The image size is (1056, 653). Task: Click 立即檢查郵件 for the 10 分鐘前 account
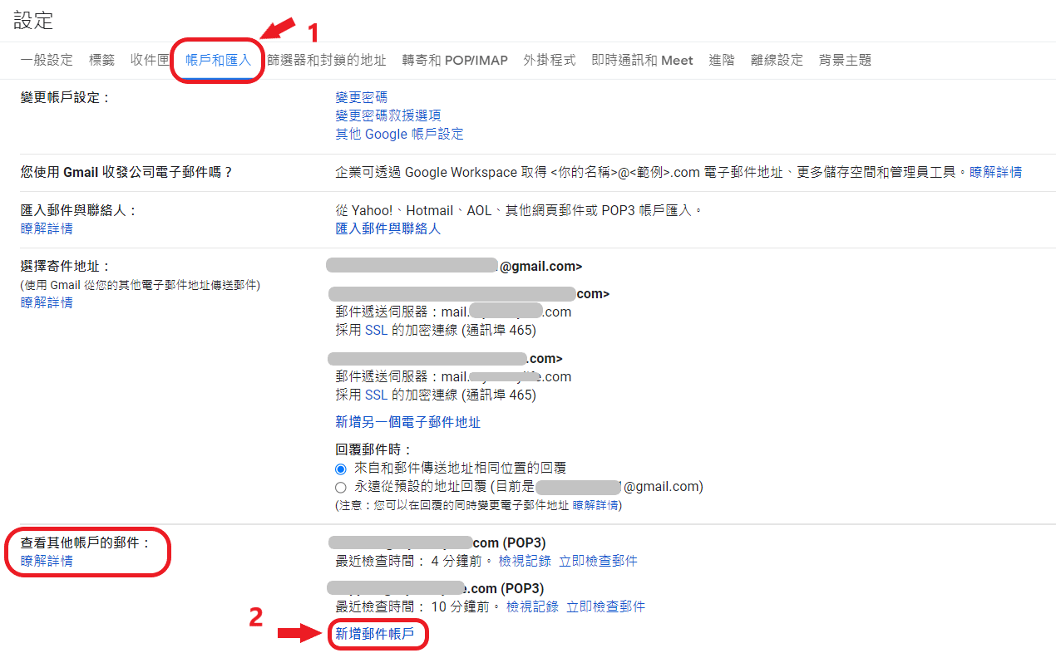[x=605, y=606]
